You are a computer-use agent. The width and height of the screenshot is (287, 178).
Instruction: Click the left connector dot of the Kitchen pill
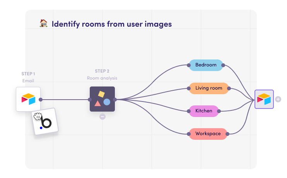(x=189, y=111)
